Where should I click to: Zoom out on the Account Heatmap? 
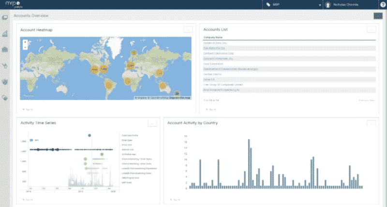pyautogui.click(x=25, y=47)
